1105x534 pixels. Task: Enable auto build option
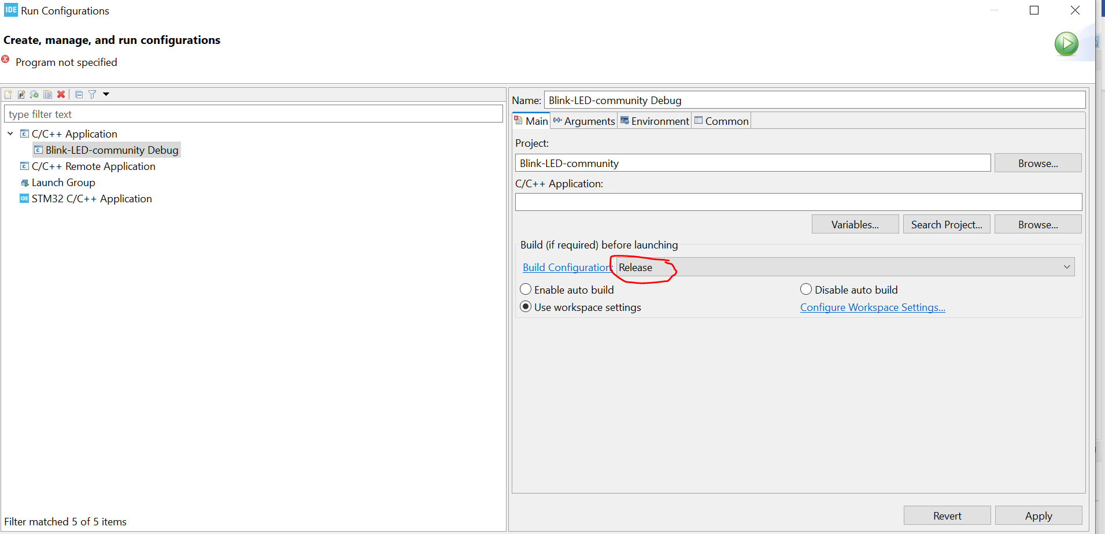526,289
